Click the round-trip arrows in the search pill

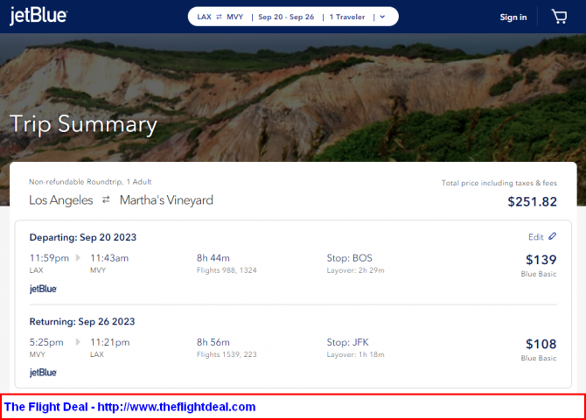pos(219,17)
